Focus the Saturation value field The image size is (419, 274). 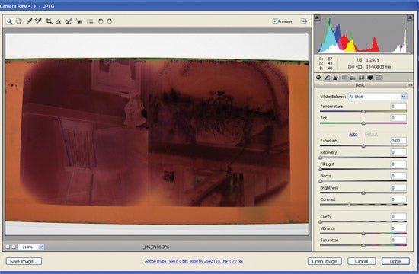[x=398, y=240]
